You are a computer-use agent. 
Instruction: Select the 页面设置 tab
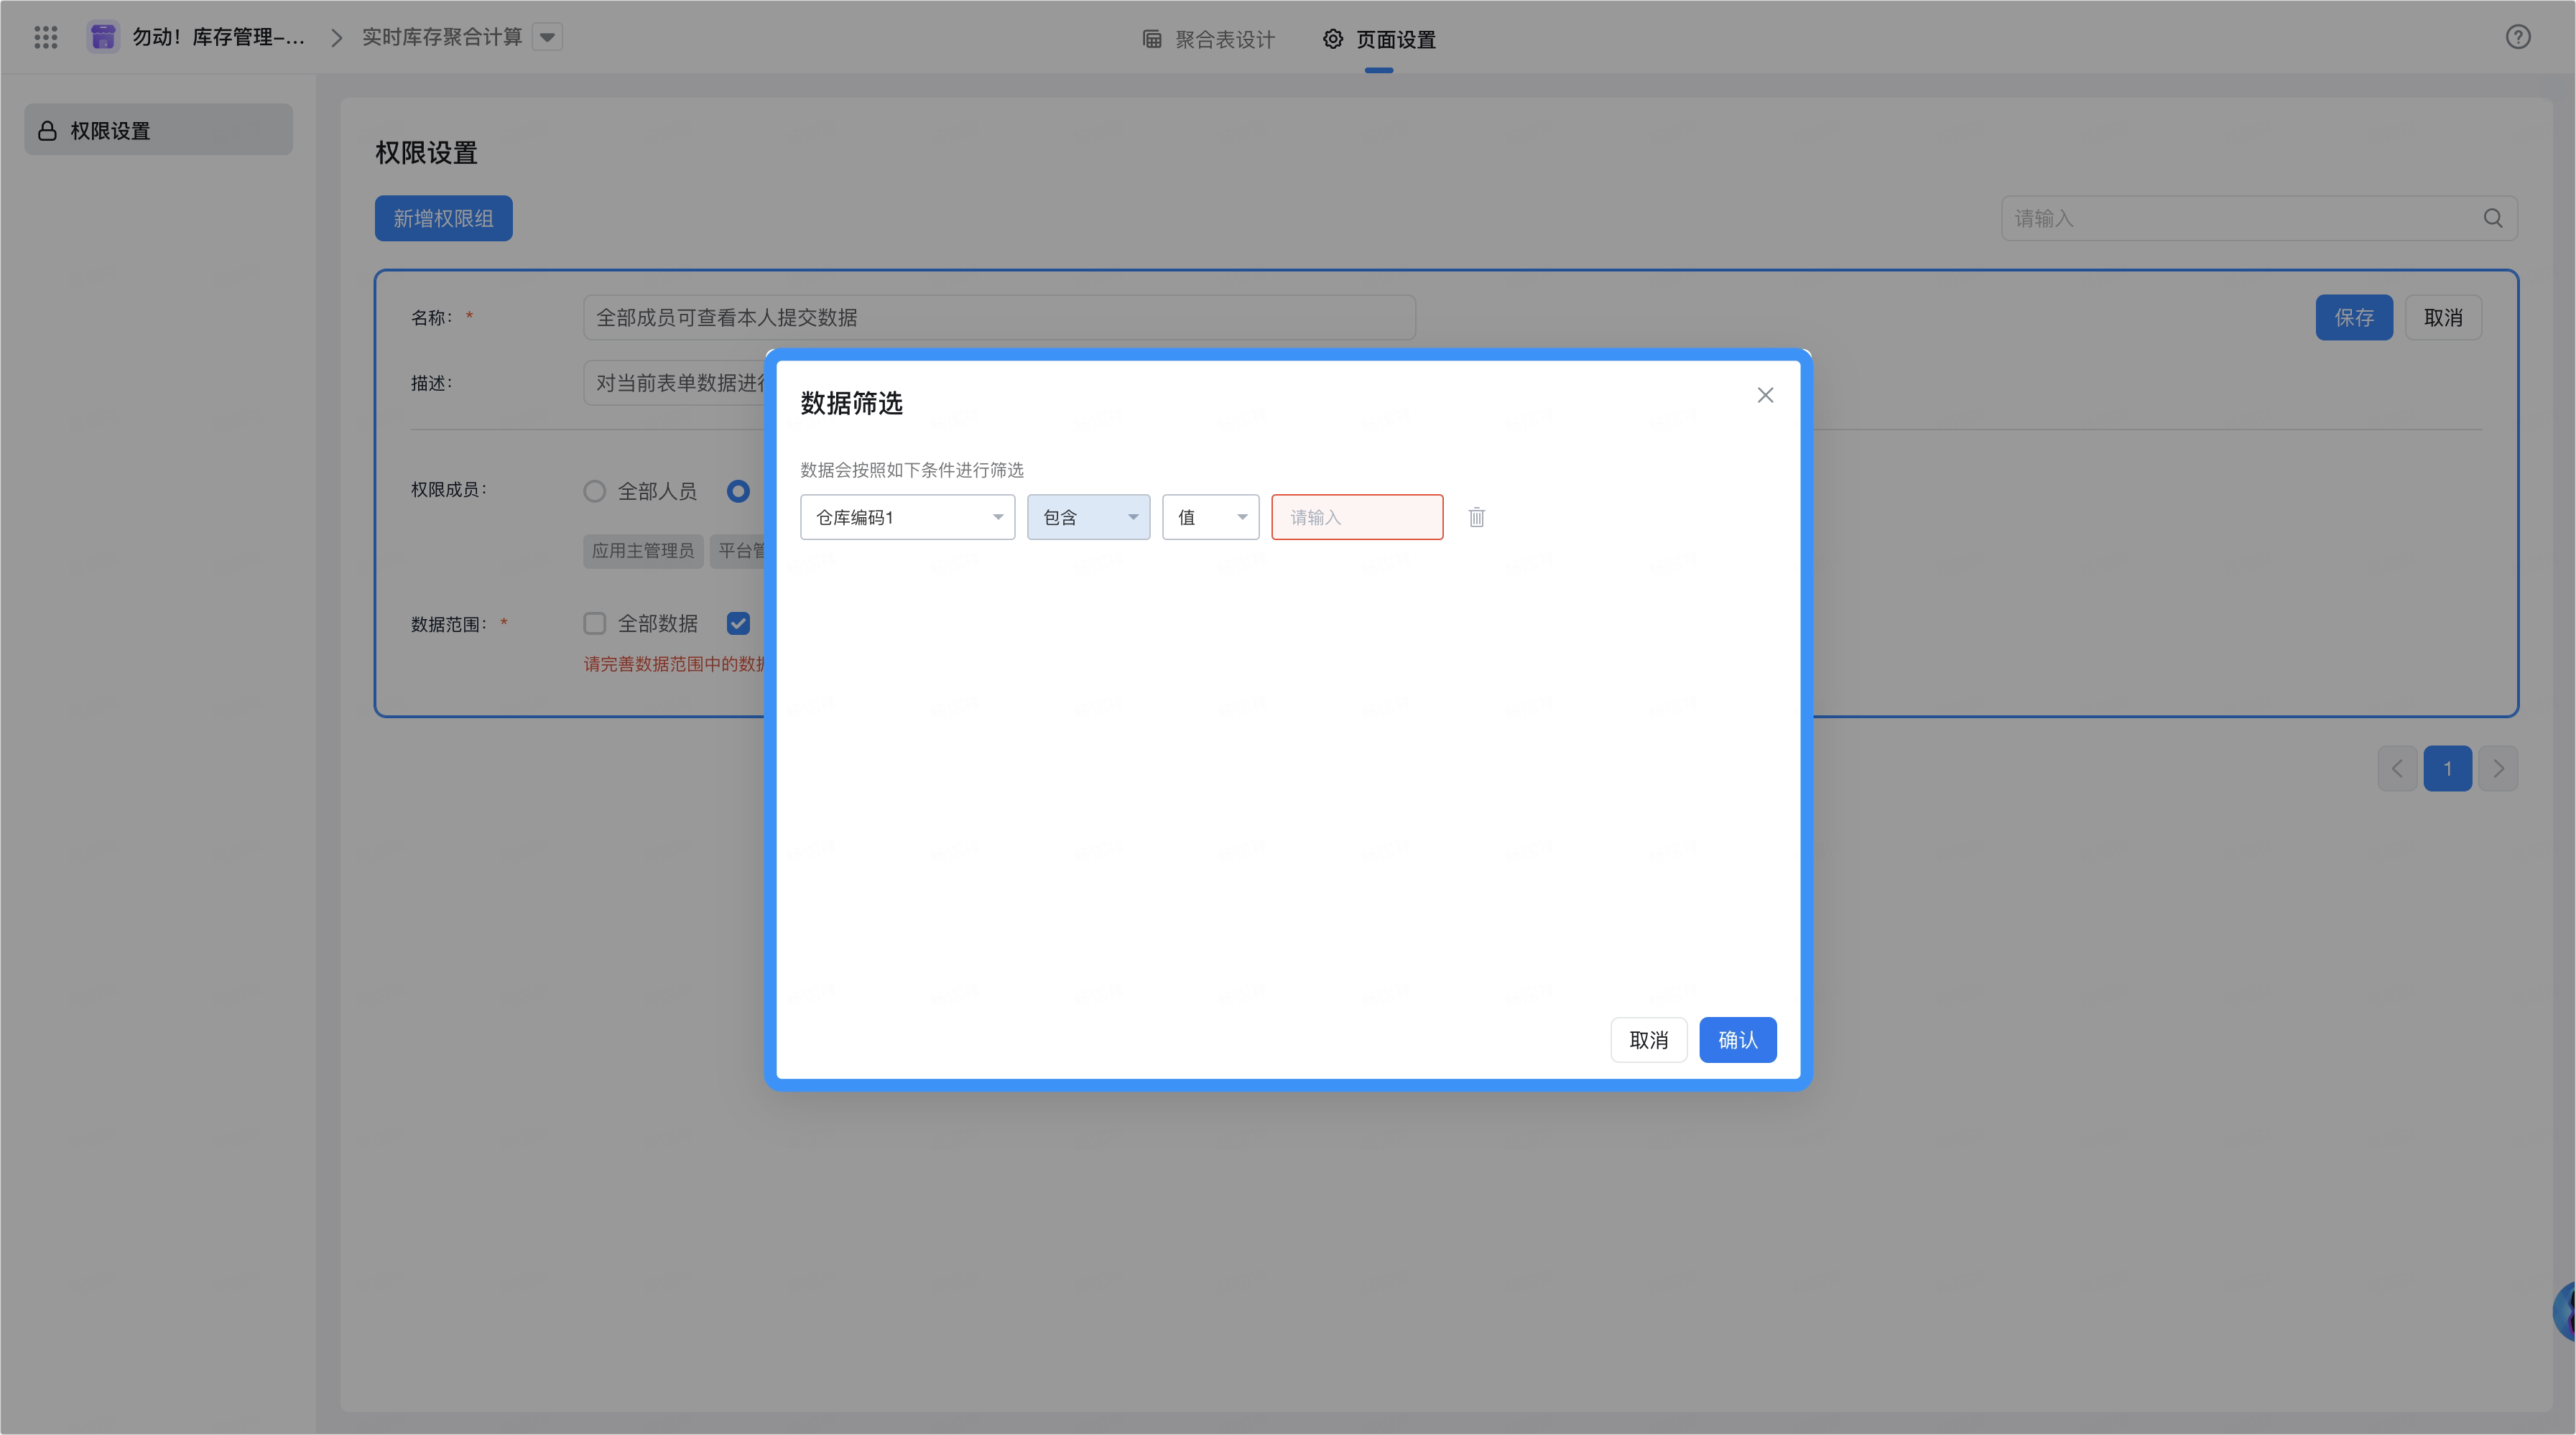[x=1379, y=39]
